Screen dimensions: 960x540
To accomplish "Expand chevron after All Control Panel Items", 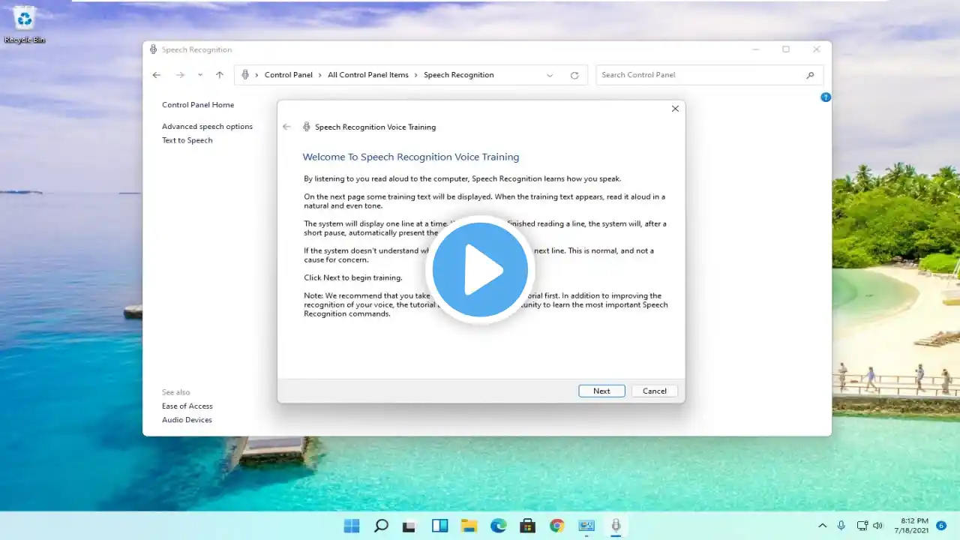I will click(416, 75).
